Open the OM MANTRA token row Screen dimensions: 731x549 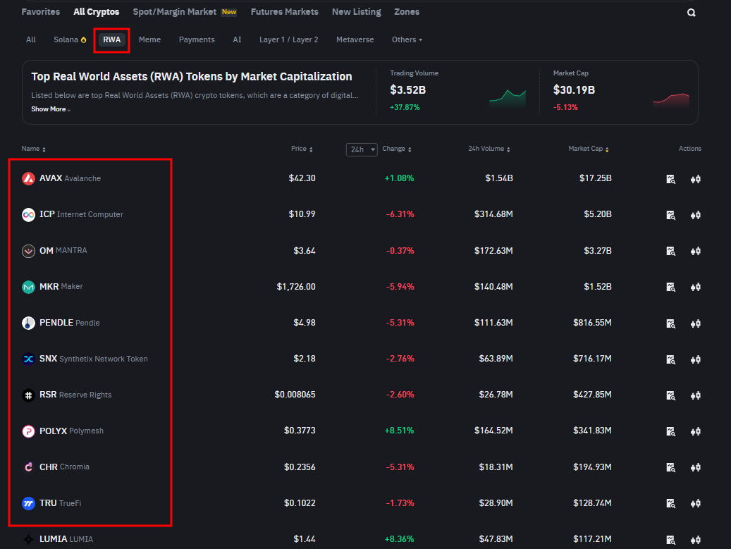pyautogui.click(x=362, y=251)
